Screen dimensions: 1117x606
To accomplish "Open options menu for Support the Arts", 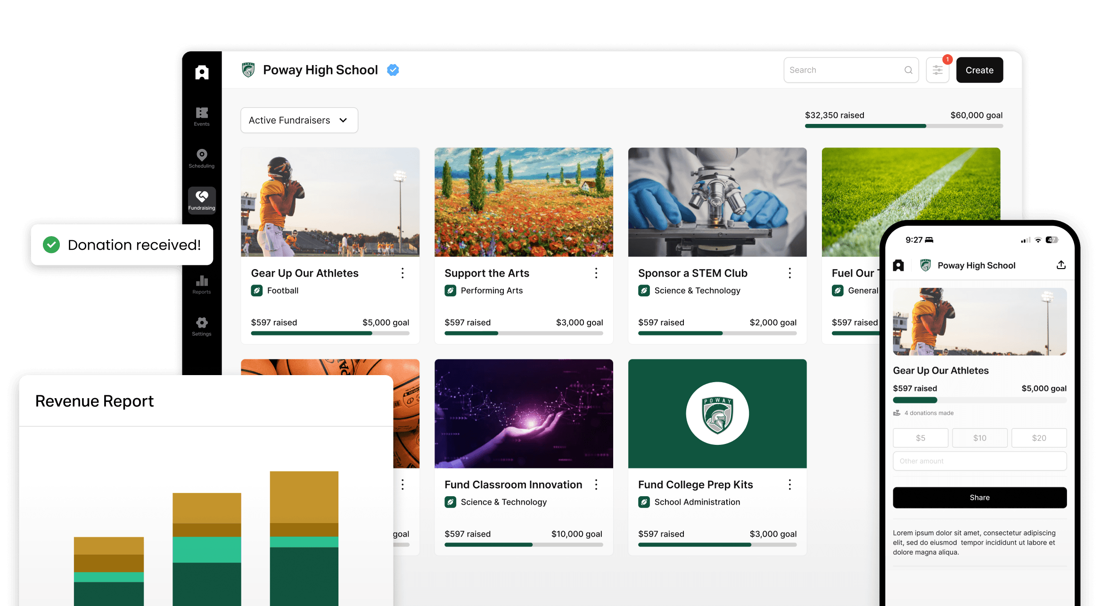I will click(x=596, y=273).
